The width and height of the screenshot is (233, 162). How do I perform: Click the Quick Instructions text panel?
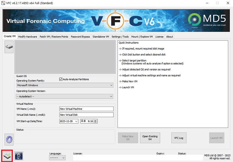click(x=173, y=84)
